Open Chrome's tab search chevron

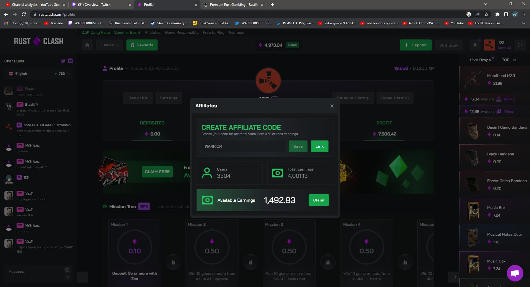click(x=485, y=4)
